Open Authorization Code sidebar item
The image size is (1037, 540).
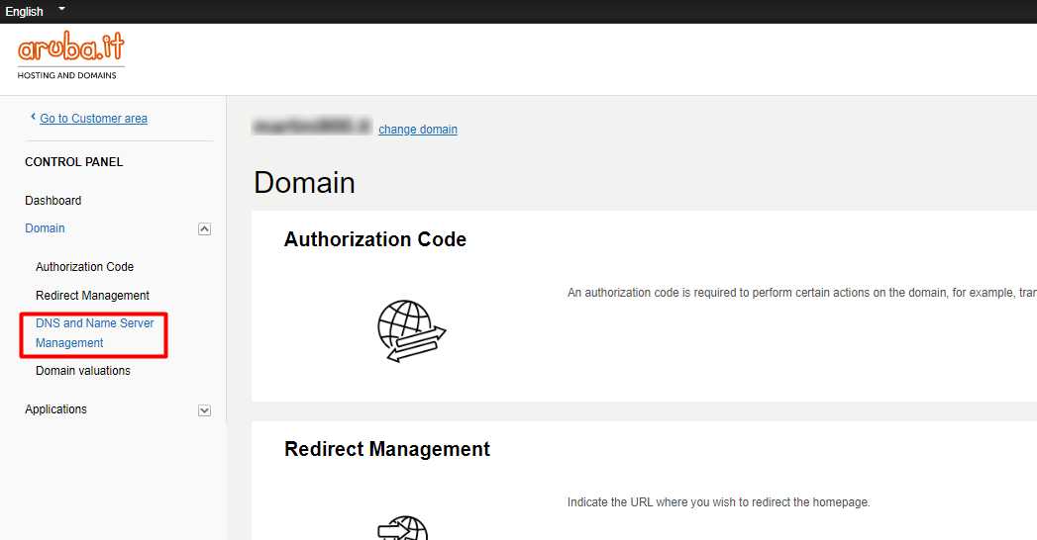pos(84,267)
